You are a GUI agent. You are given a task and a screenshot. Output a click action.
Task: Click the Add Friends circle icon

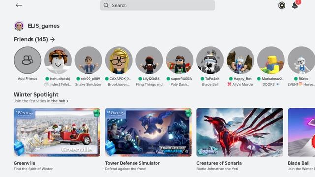tap(28, 60)
